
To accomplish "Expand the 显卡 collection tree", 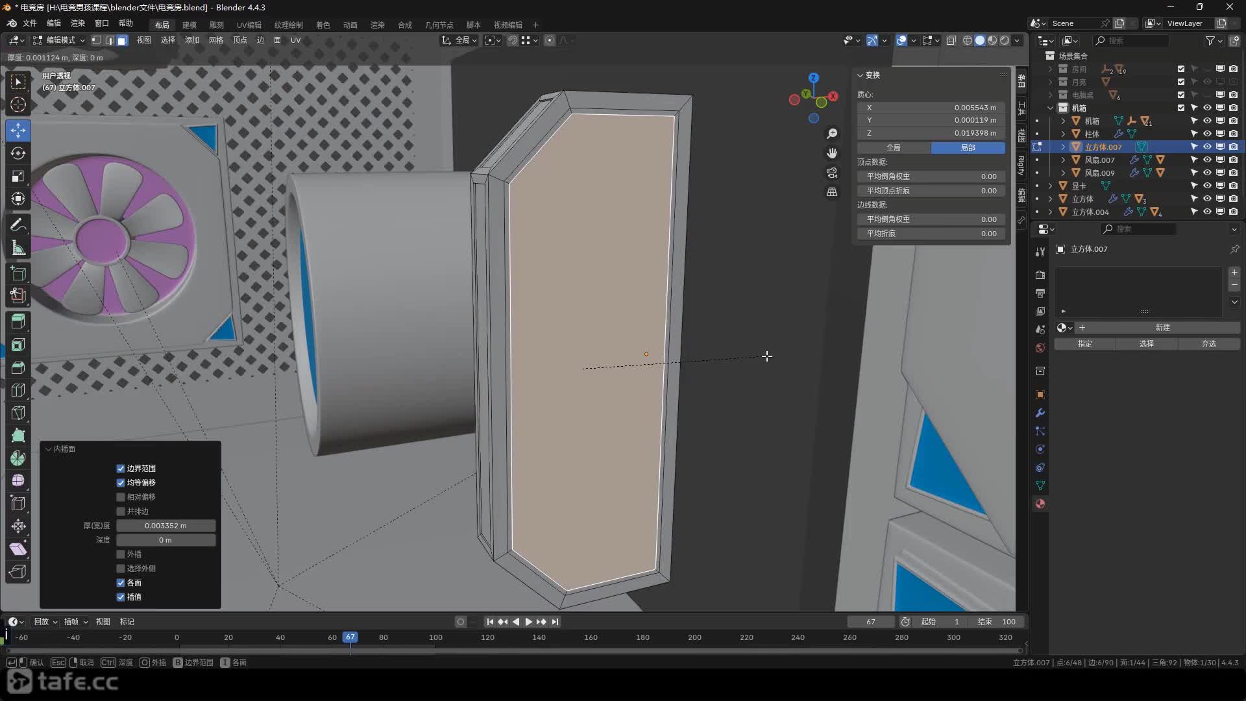I will (x=1051, y=186).
